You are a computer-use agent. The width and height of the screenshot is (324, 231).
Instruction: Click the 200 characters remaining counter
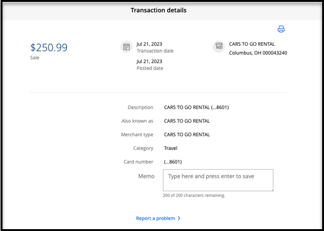click(x=194, y=195)
